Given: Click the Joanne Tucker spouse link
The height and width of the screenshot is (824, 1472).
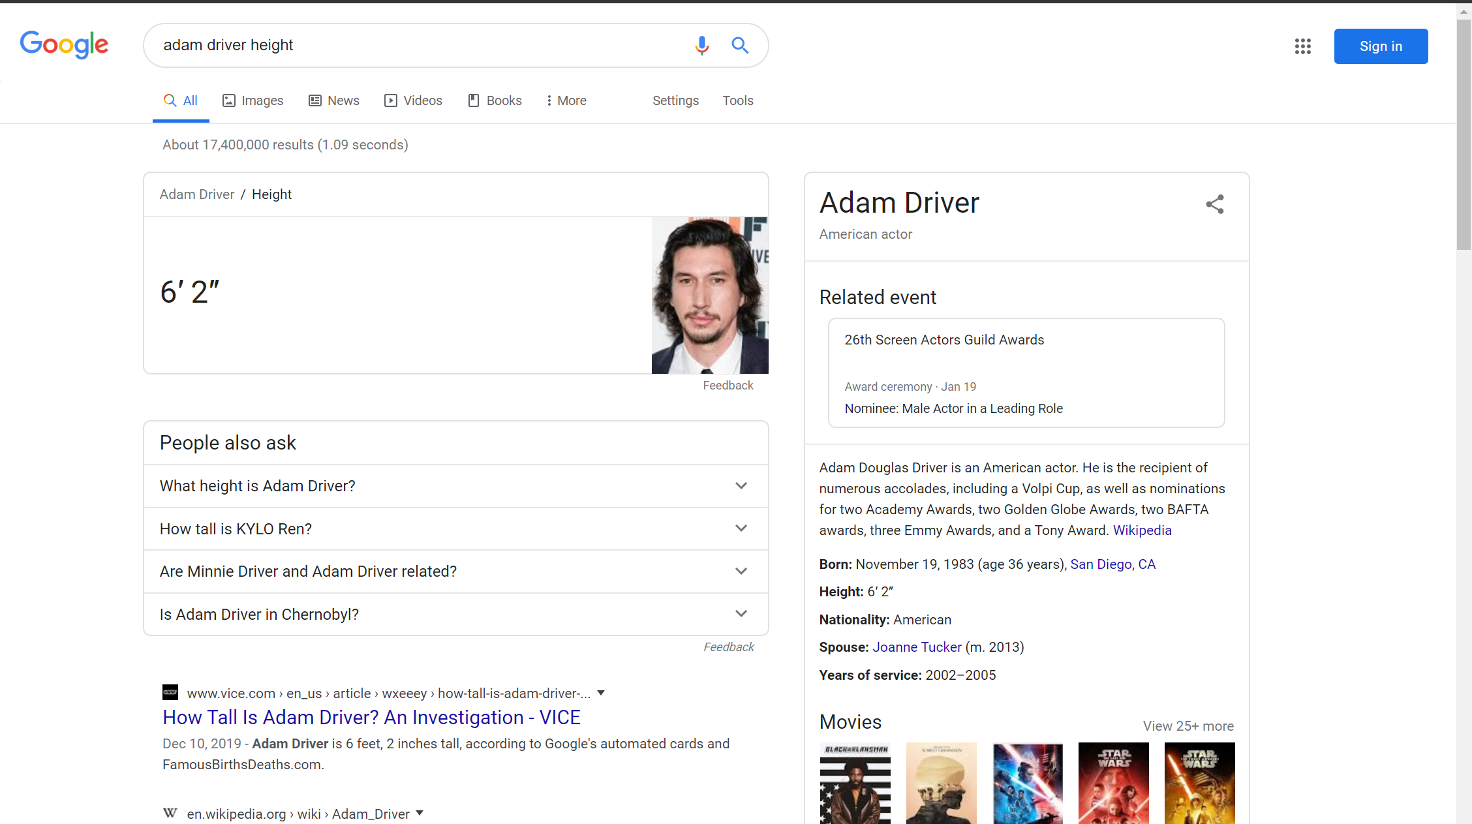Looking at the screenshot, I should point(917,647).
